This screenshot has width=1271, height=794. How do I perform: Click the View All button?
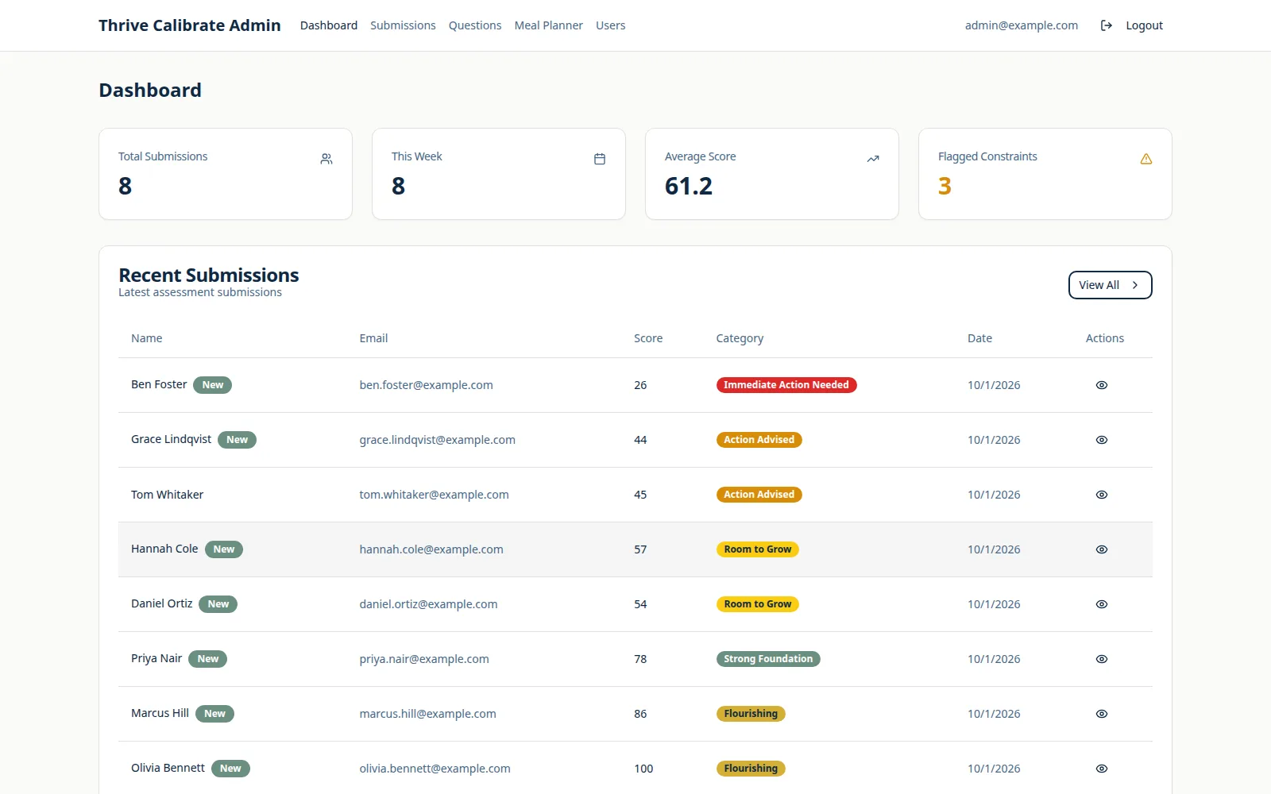point(1111,285)
